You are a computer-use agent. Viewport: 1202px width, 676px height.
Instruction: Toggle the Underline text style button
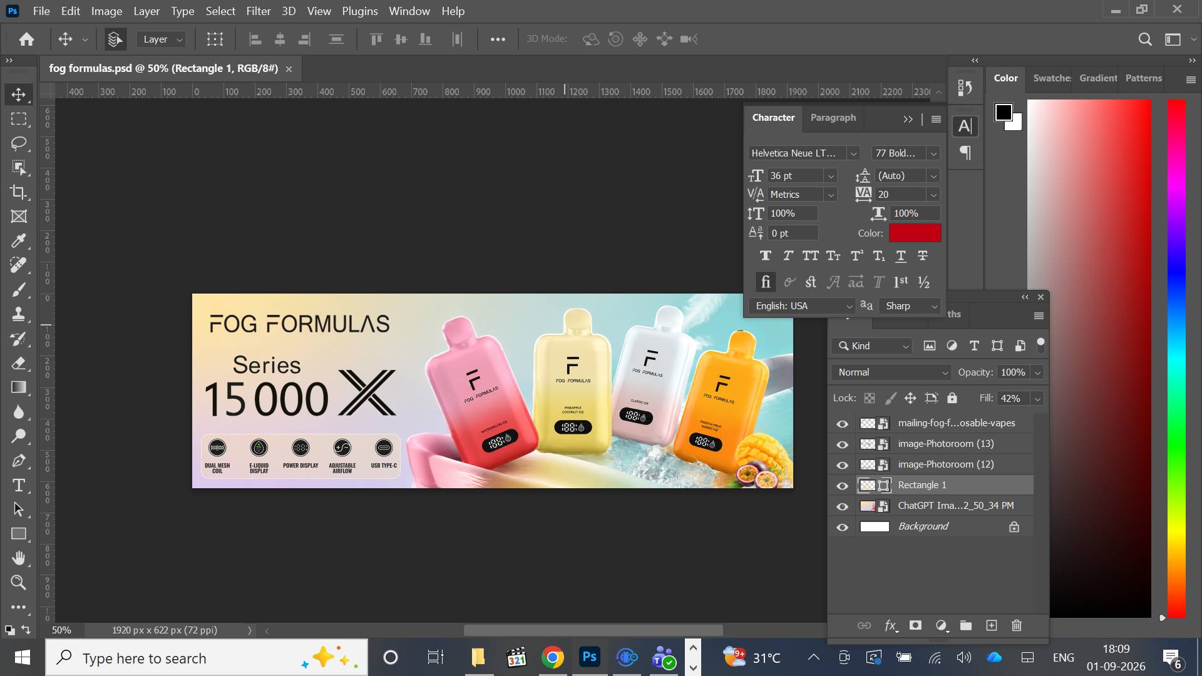pos(901,256)
